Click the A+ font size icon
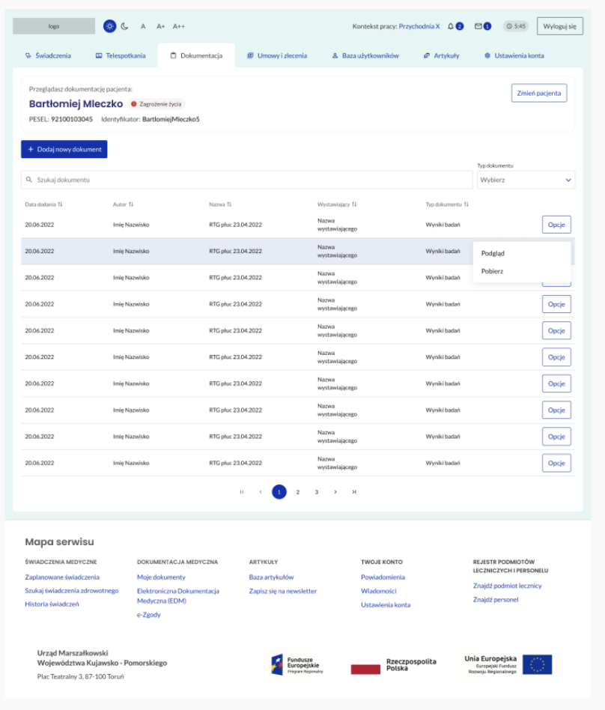The image size is (605, 710). tap(161, 25)
